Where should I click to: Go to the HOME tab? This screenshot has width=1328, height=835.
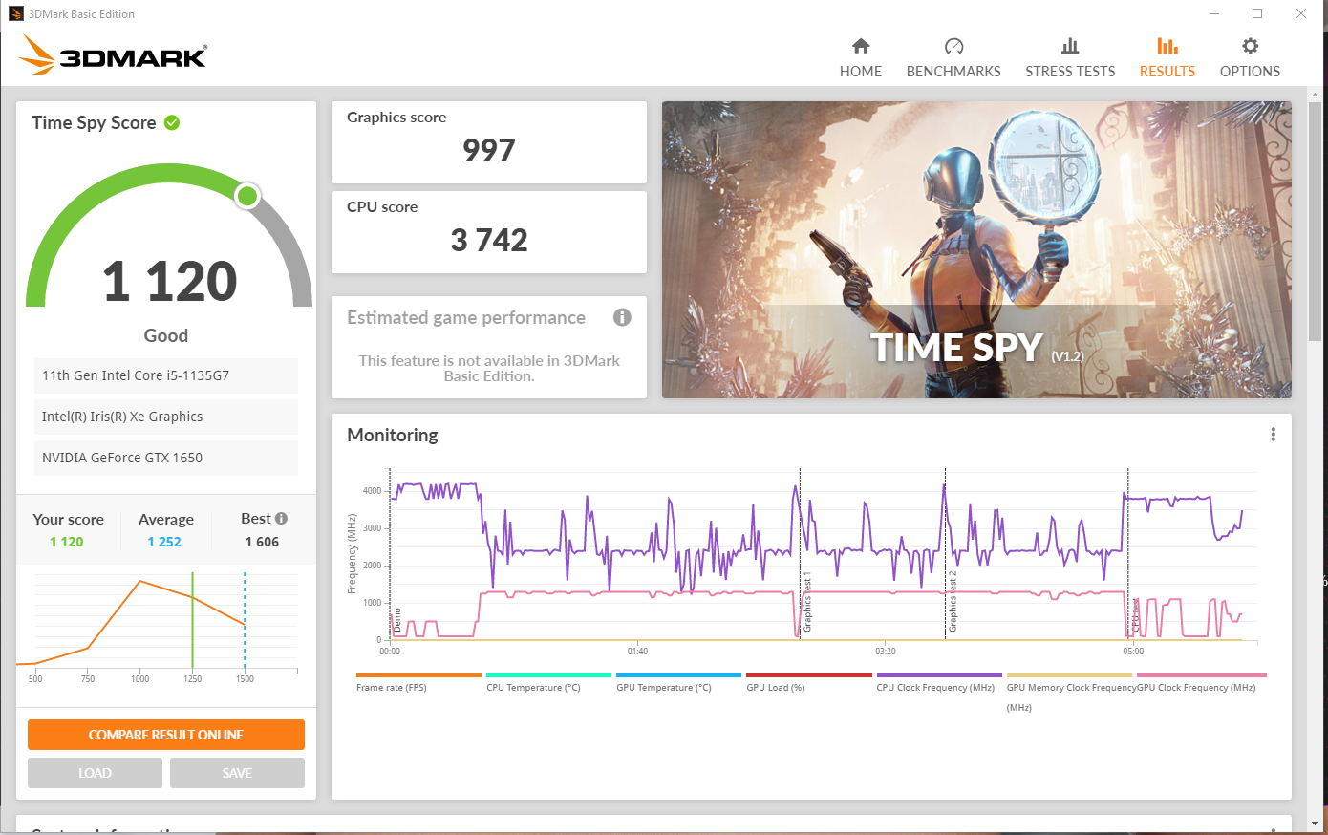tap(860, 57)
